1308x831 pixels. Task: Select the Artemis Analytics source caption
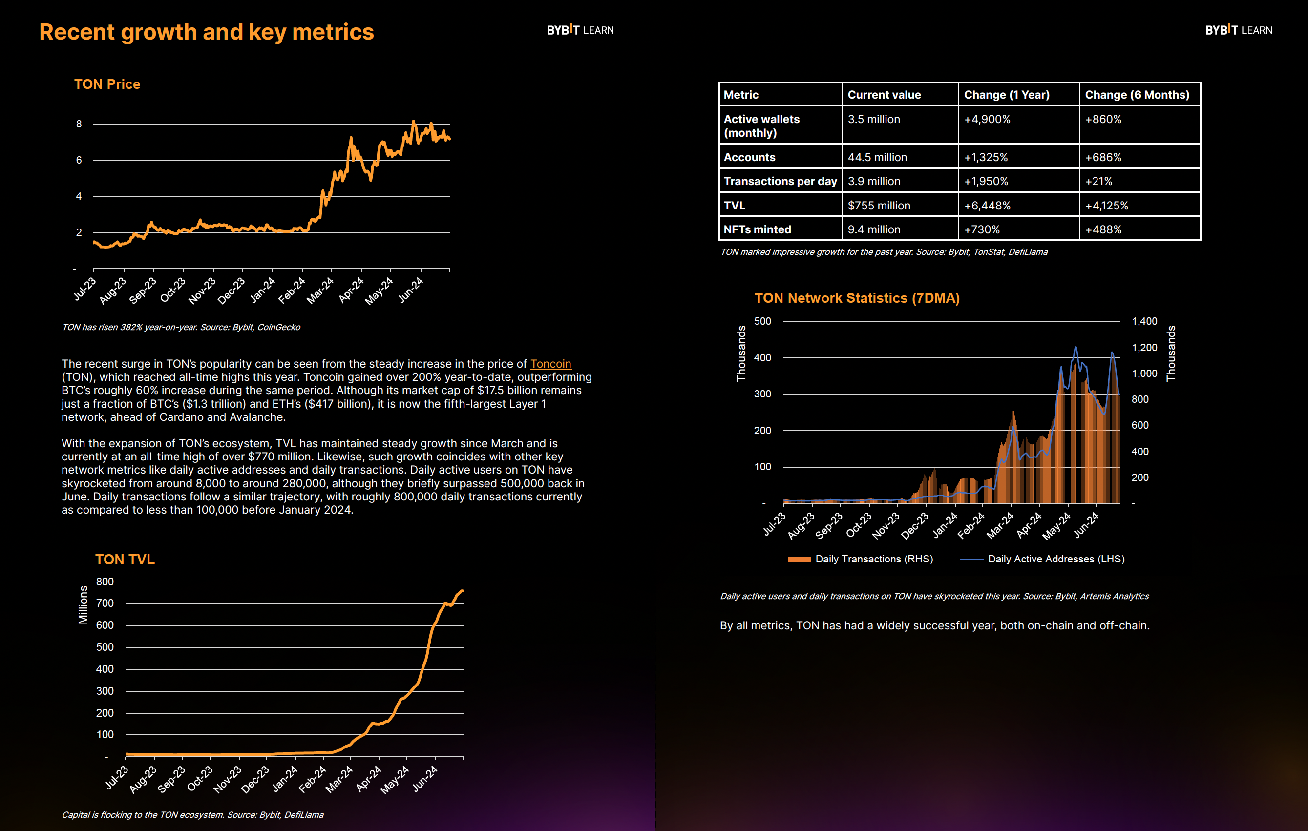coord(934,596)
